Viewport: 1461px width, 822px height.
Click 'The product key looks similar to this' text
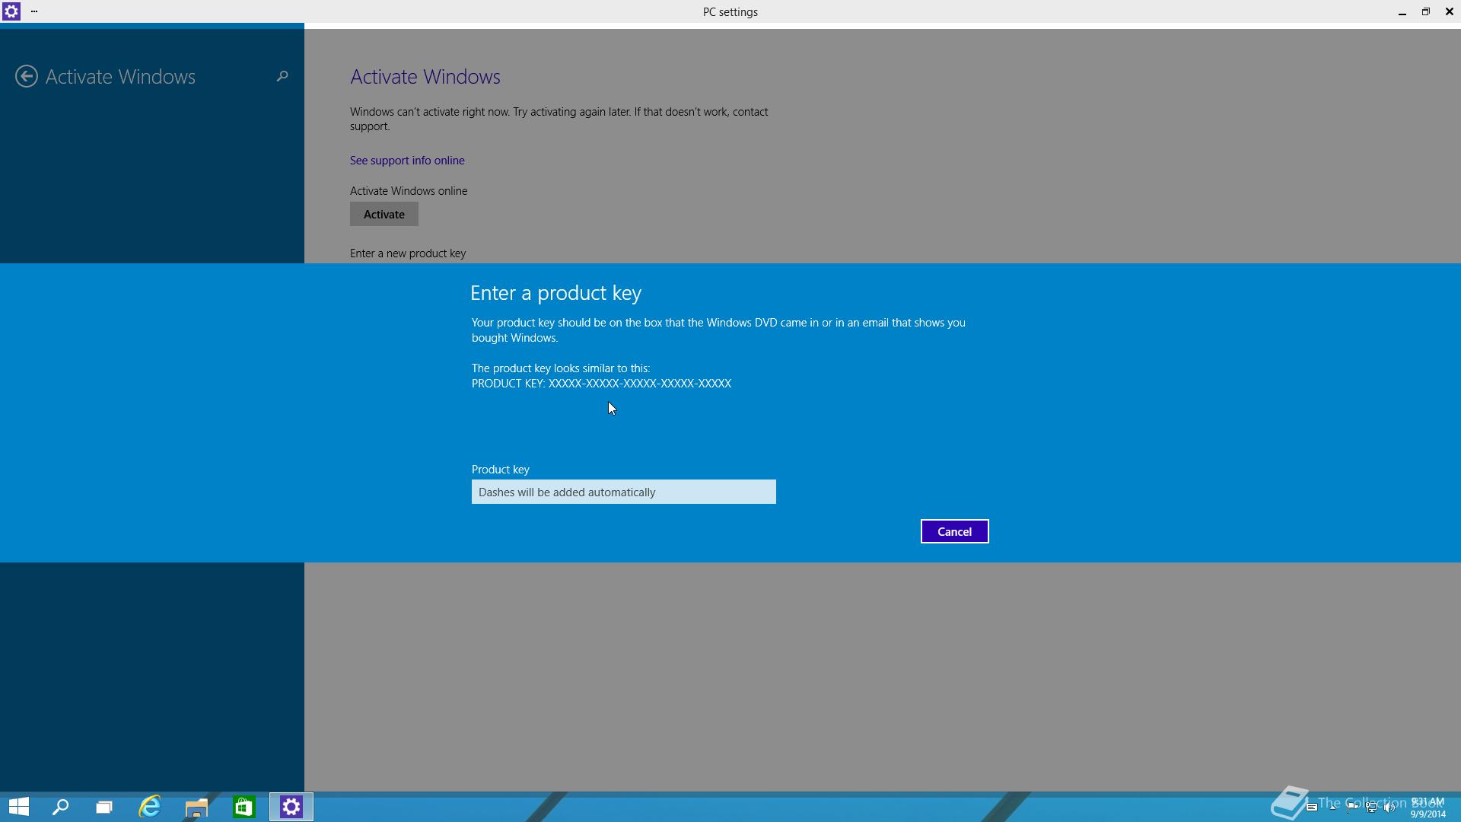[561, 368]
